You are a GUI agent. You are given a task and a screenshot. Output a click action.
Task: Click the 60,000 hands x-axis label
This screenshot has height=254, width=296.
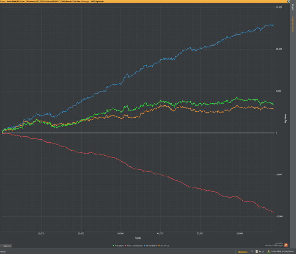pos(240,234)
